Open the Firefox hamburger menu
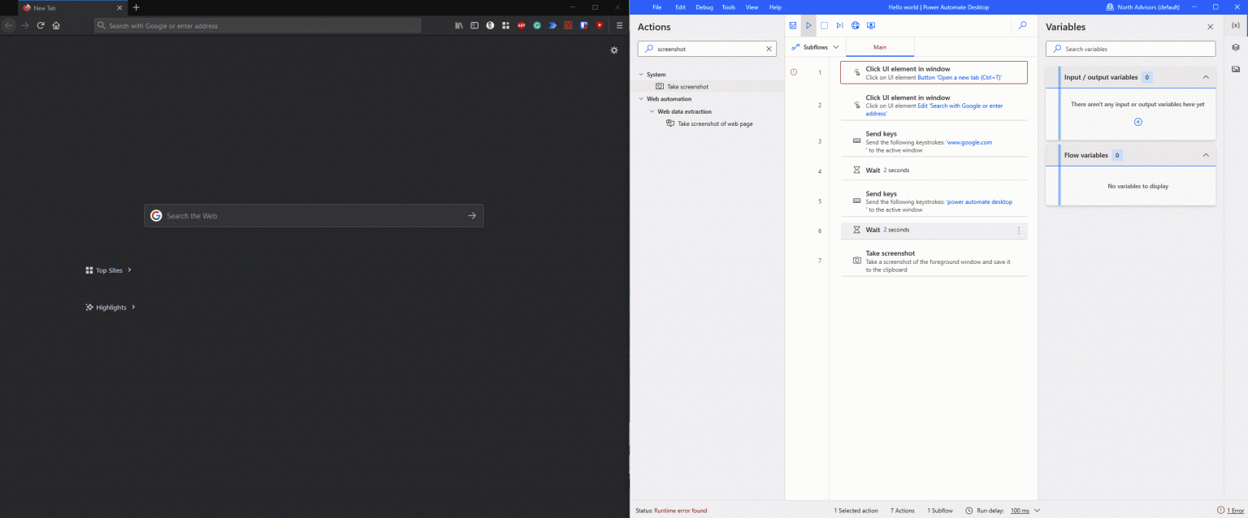 619,25
